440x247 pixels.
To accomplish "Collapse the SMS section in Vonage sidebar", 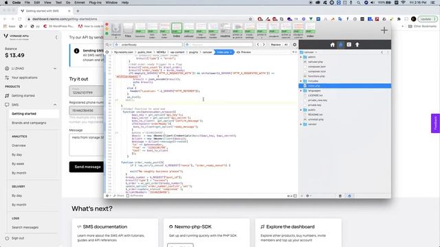I will coord(55,105).
